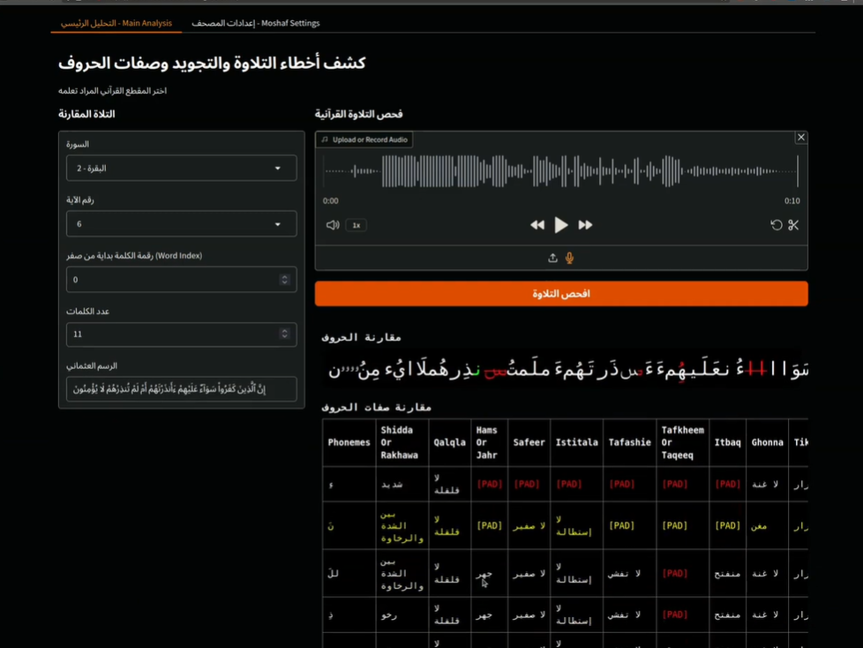
Task: Select the Main Analysis tab
Action: 116,23
